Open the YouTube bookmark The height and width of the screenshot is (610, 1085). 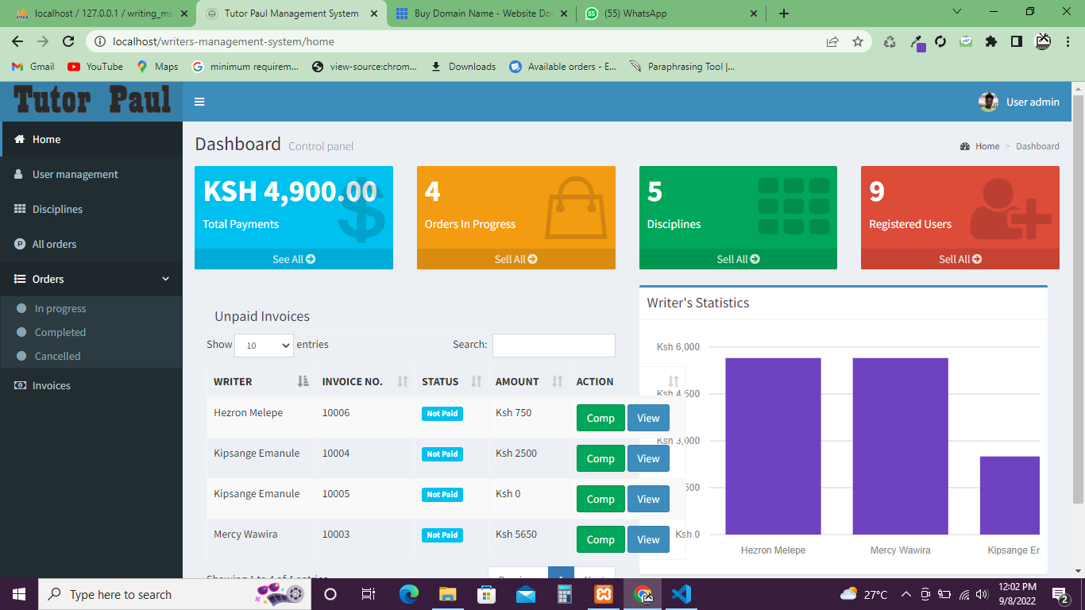[95, 67]
